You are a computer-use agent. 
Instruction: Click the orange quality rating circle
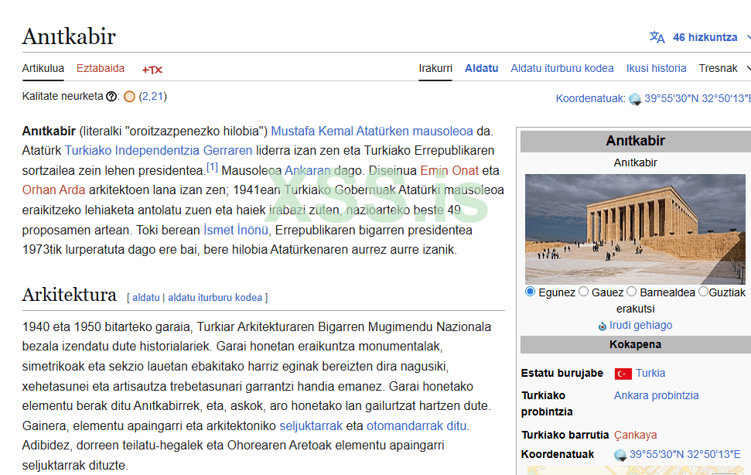129,97
